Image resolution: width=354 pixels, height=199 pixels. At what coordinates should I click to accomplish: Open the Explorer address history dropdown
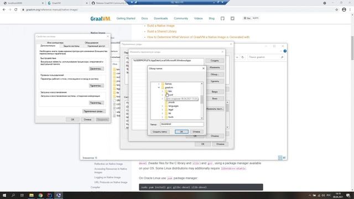pyautogui.click(x=237, y=57)
